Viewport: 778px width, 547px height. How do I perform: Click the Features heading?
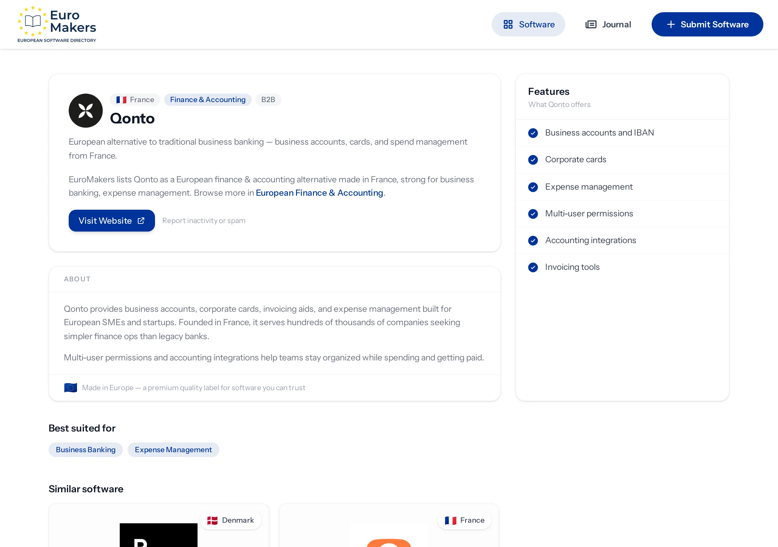(549, 91)
